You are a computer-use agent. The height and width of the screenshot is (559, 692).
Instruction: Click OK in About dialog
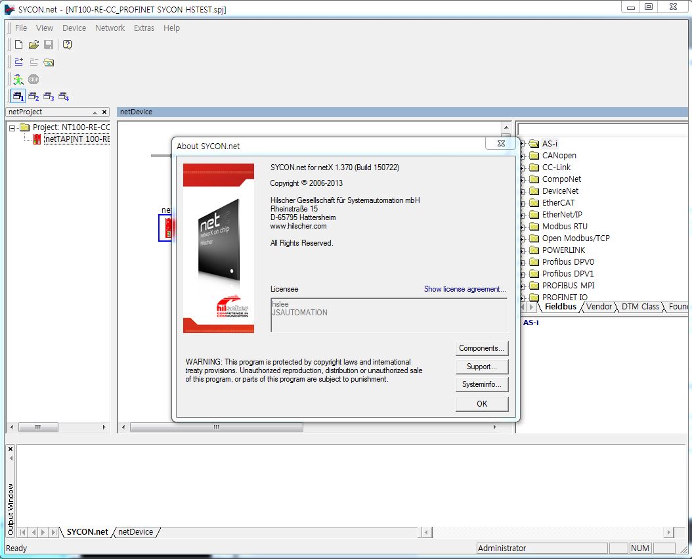tap(481, 404)
